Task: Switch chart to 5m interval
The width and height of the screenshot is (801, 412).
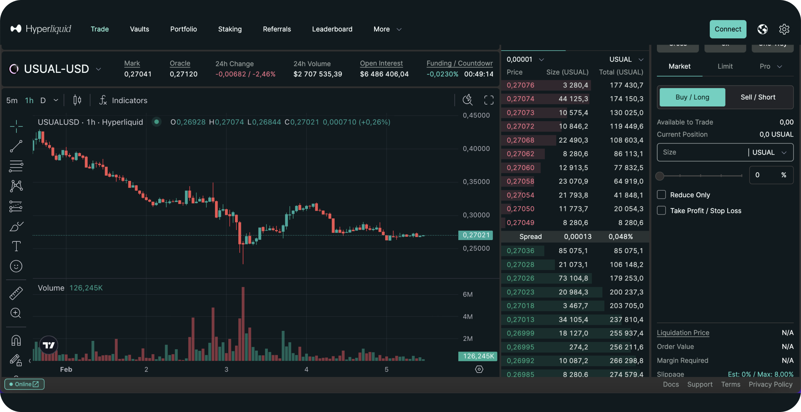Action: tap(12, 100)
